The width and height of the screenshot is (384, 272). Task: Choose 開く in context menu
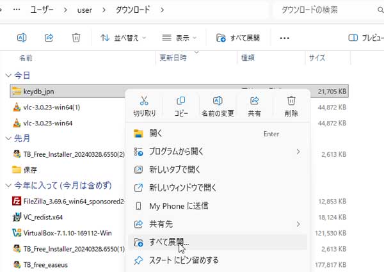point(218,134)
